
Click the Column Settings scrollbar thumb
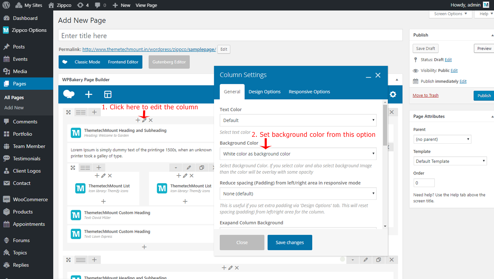(385, 125)
